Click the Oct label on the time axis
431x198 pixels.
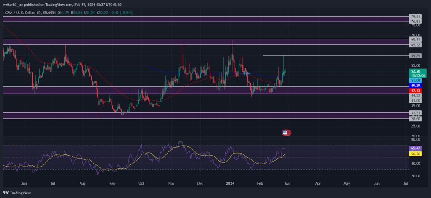[x=141, y=183]
